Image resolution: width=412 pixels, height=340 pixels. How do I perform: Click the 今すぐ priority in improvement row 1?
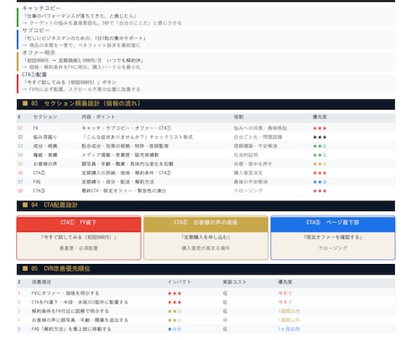(285, 293)
